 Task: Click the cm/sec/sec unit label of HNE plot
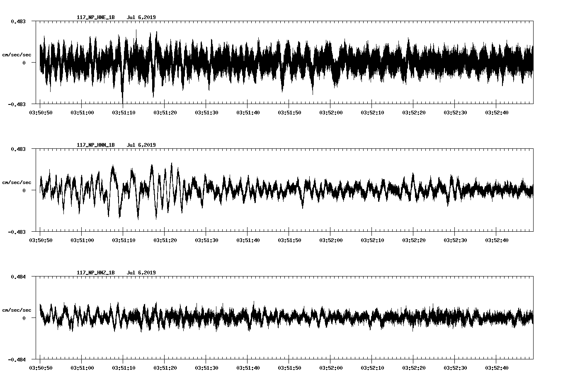(x=17, y=55)
